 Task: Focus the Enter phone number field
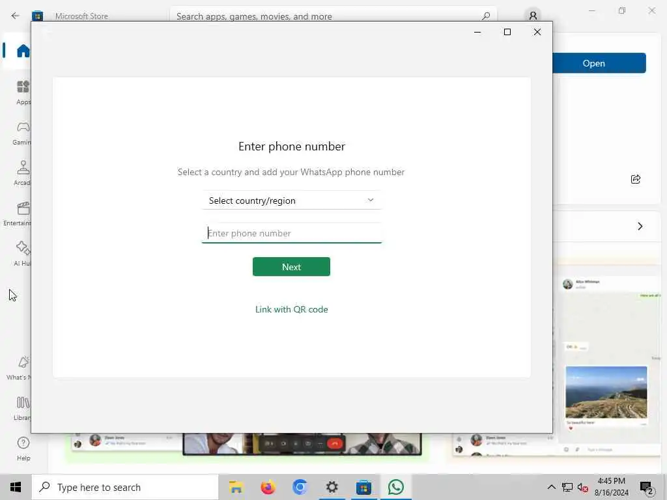click(x=291, y=233)
